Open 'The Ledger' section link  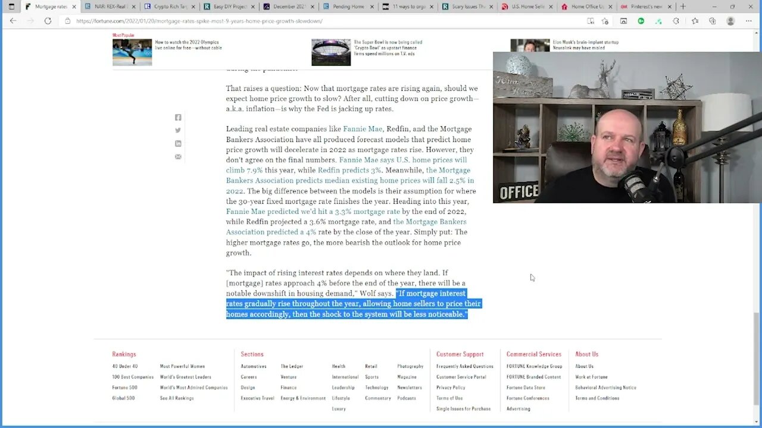[292, 366]
